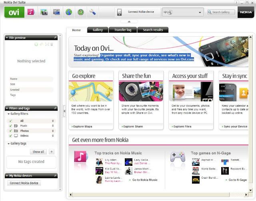The image size is (256, 201).
Task: Click into the Search Gallery field
Action: pos(221,12)
